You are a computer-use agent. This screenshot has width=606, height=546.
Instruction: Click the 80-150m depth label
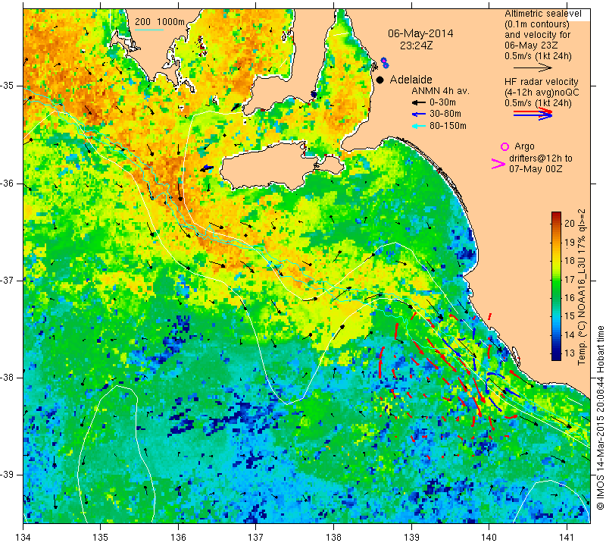(448, 126)
